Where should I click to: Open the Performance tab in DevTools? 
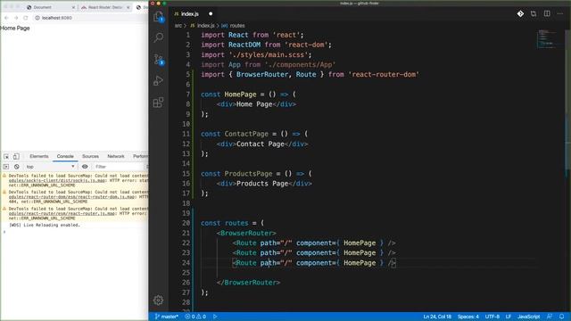tap(140, 157)
